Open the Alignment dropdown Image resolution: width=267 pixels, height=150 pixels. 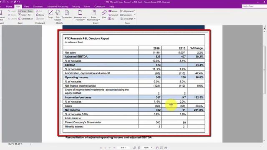[x=128, y=11]
